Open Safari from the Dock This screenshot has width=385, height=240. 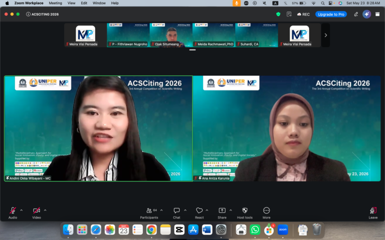click(x=96, y=229)
